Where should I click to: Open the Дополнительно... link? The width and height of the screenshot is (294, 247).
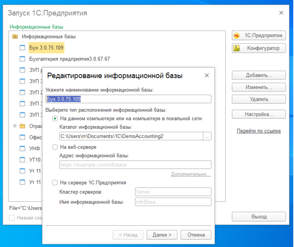[x=191, y=174]
